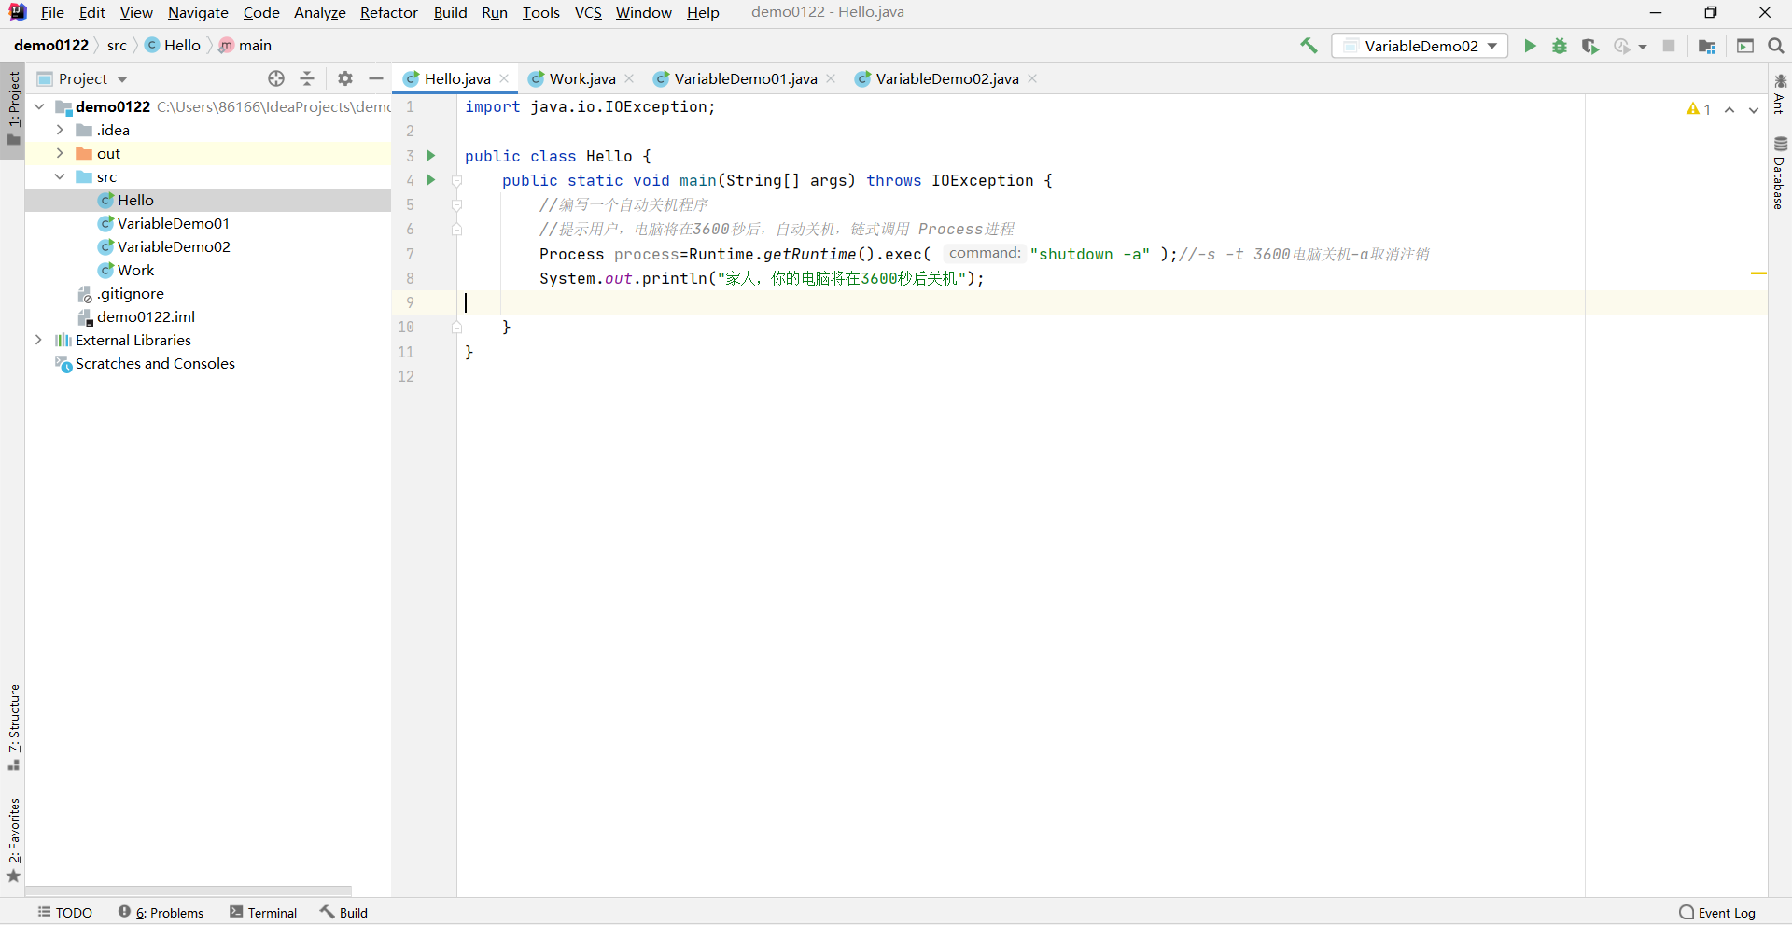Click run gutter arrow on line 4
Image resolution: width=1792 pixels, height=925 pixels.
[431, 180]
